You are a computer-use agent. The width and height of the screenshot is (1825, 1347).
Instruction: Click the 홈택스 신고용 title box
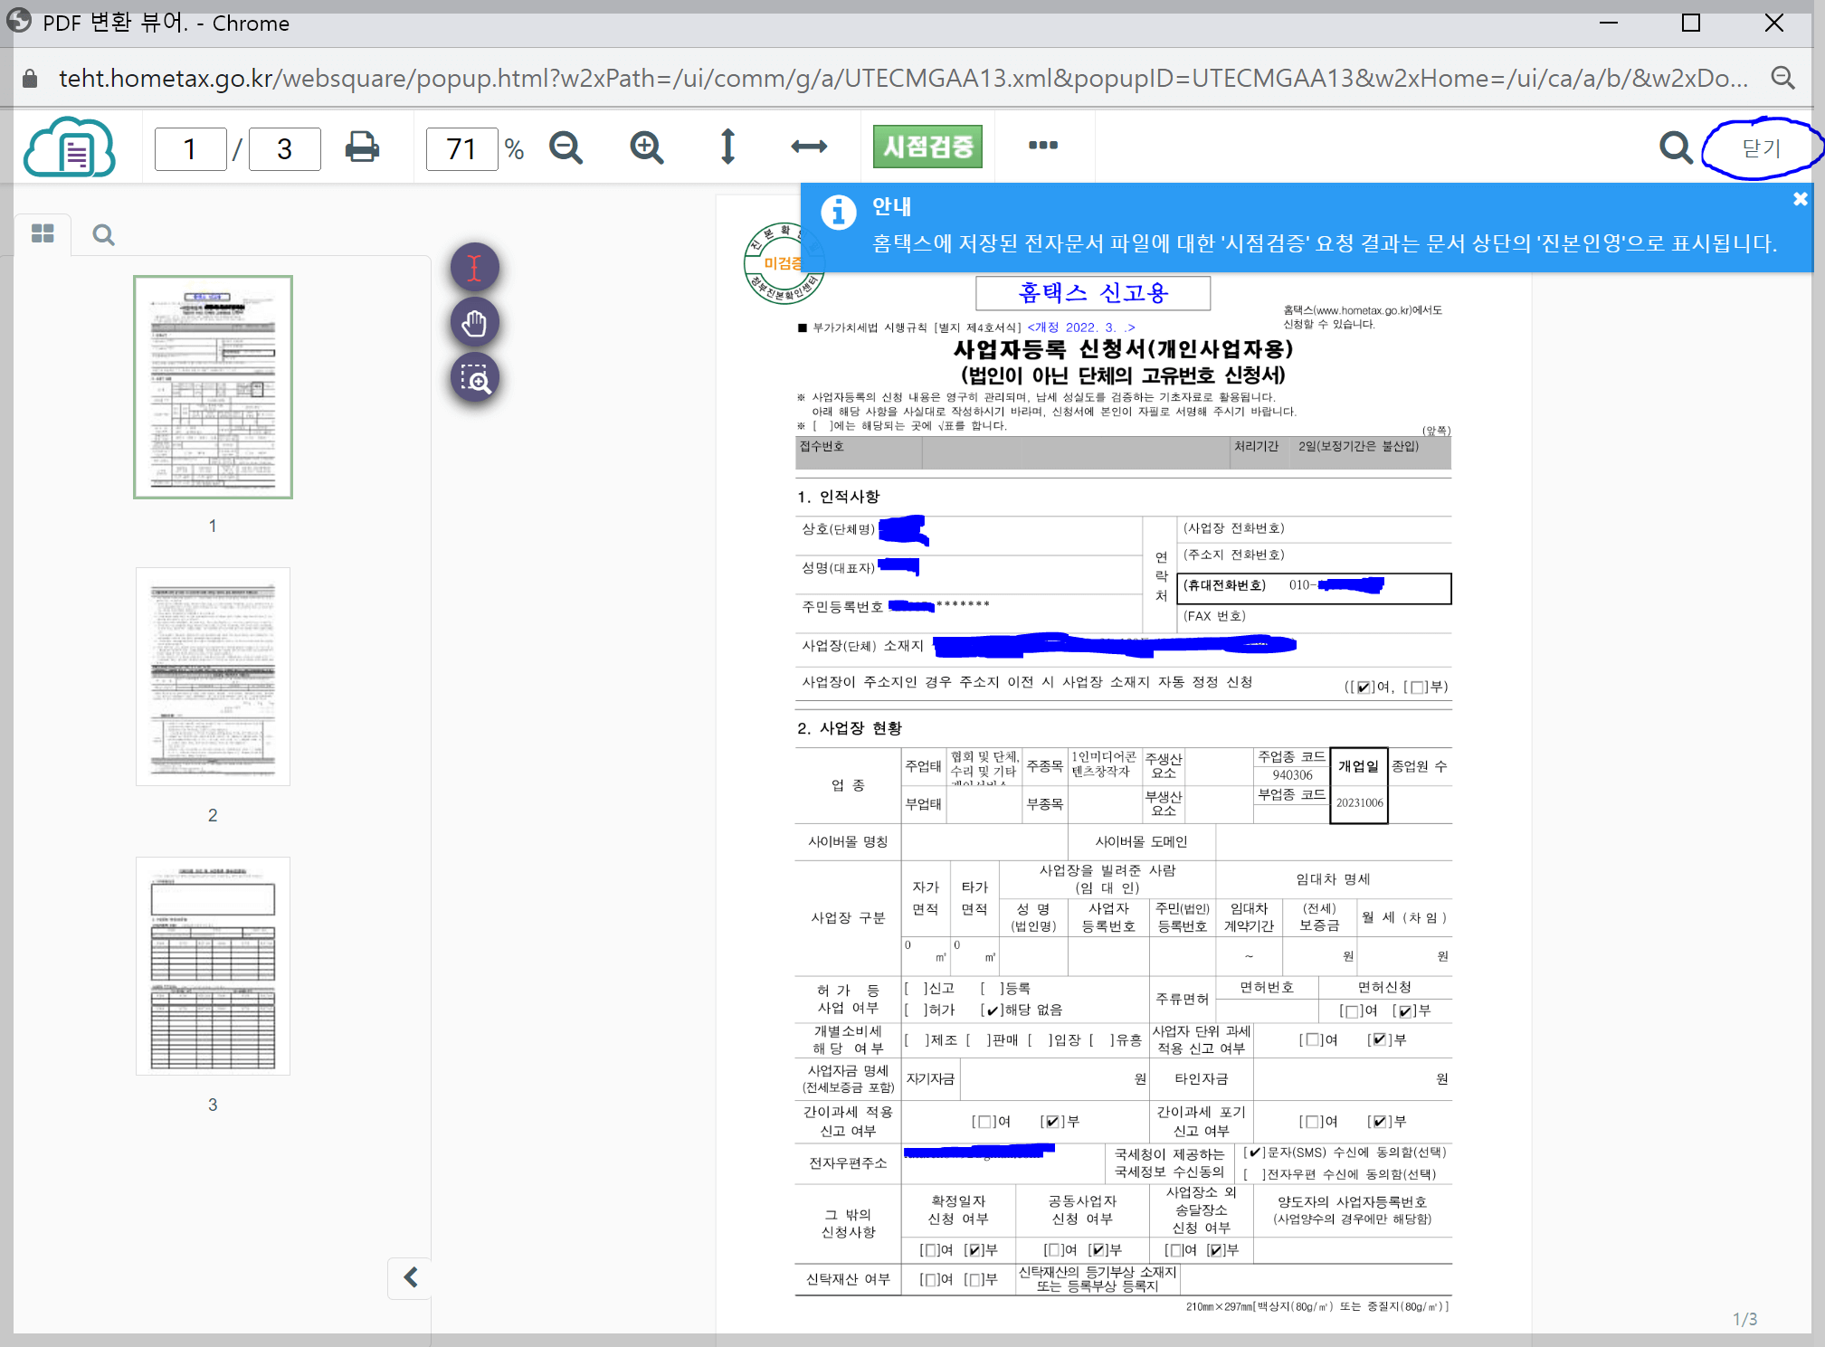(x=1093, y=293)
